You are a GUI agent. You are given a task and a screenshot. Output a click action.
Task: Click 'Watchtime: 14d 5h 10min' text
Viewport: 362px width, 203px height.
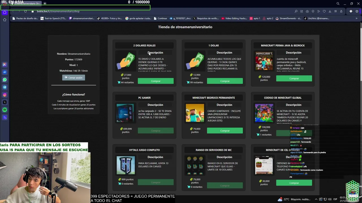pyautogui.click(x=74, y=71)
